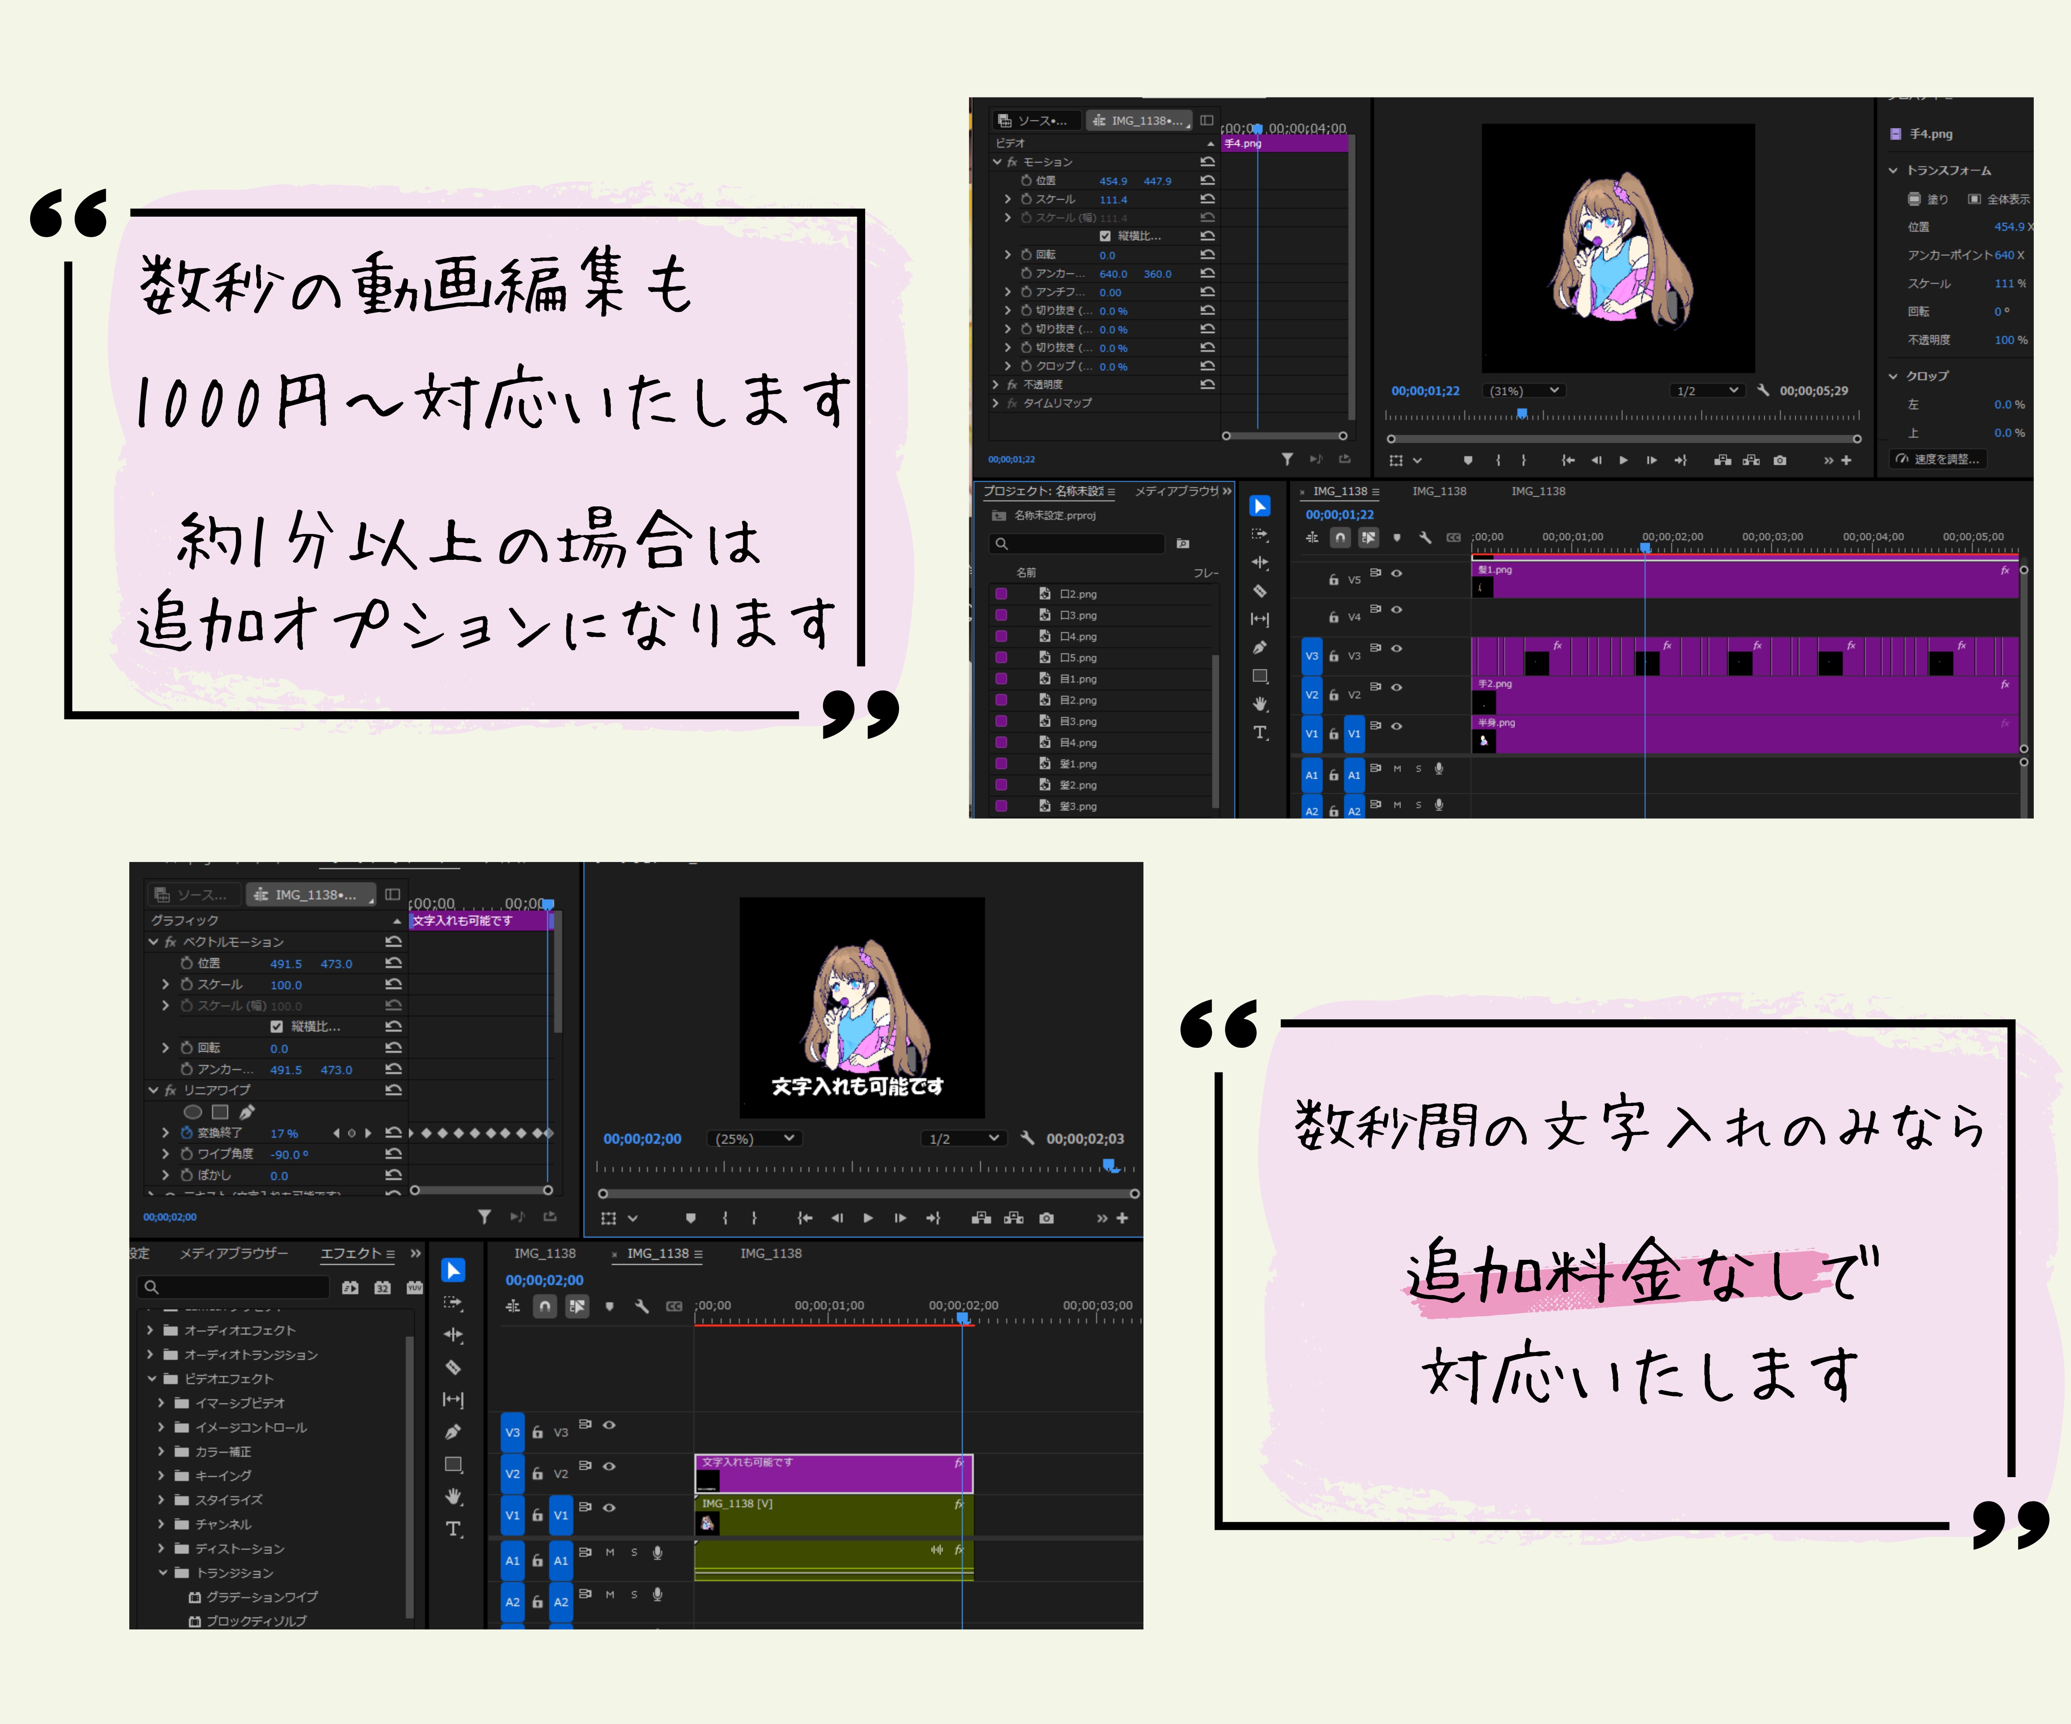The image size is (2071, 1724).
Task: Select the Type tool in lower toolbar
Action: pos(453,1529)
